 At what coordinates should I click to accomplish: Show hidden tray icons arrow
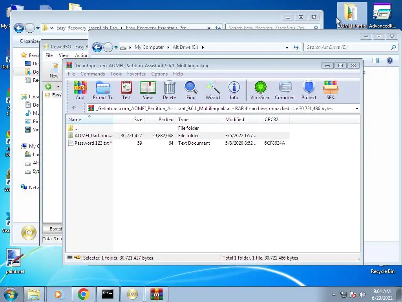coord(334,295)
